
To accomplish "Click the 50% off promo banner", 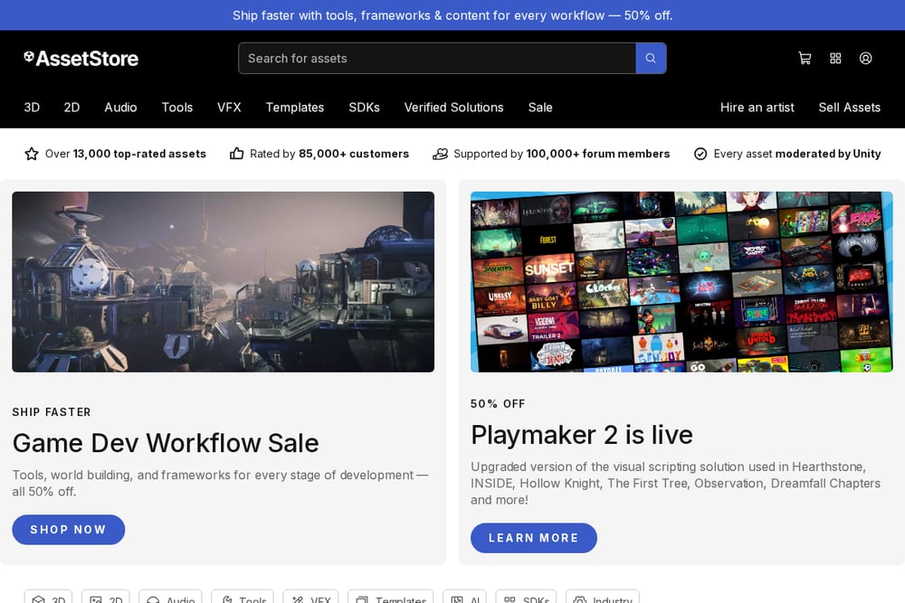I will click(x=452, y=15).
